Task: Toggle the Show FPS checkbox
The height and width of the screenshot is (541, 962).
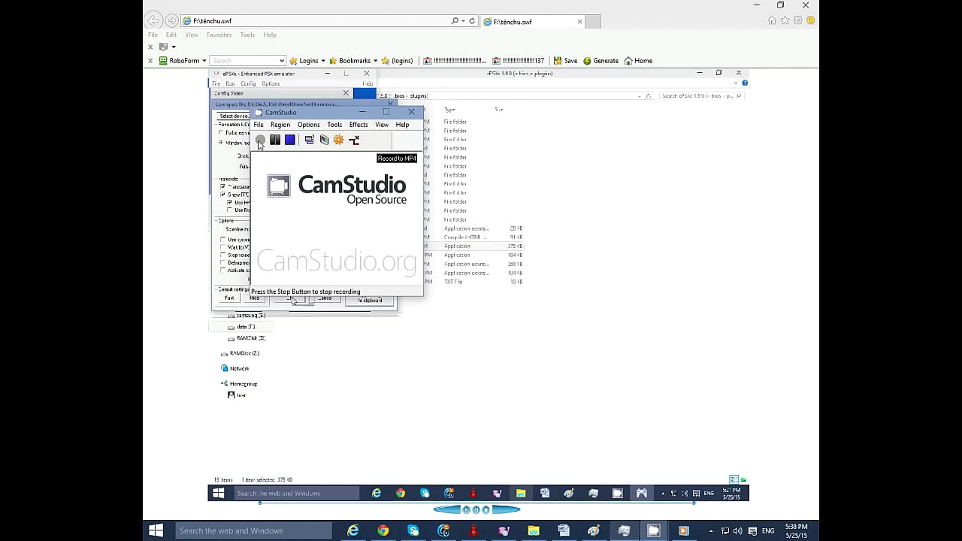Action: (x=223, y=195)
